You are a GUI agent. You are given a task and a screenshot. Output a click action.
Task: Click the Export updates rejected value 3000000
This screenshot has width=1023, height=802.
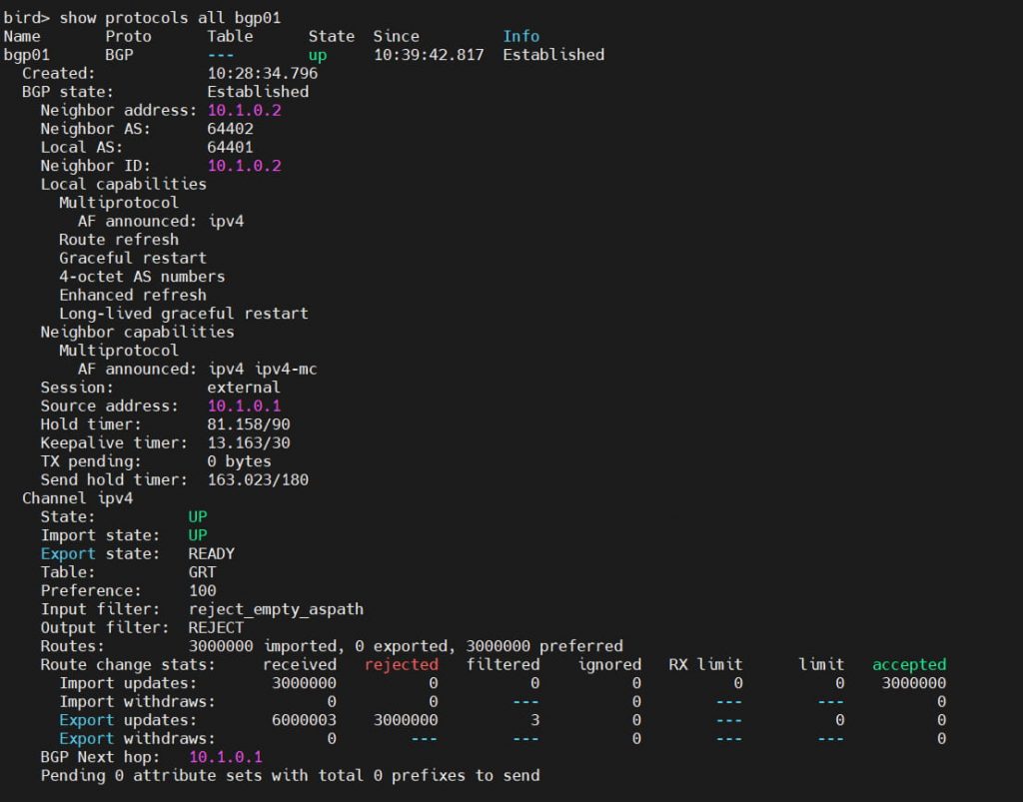[x=406, y=720]
